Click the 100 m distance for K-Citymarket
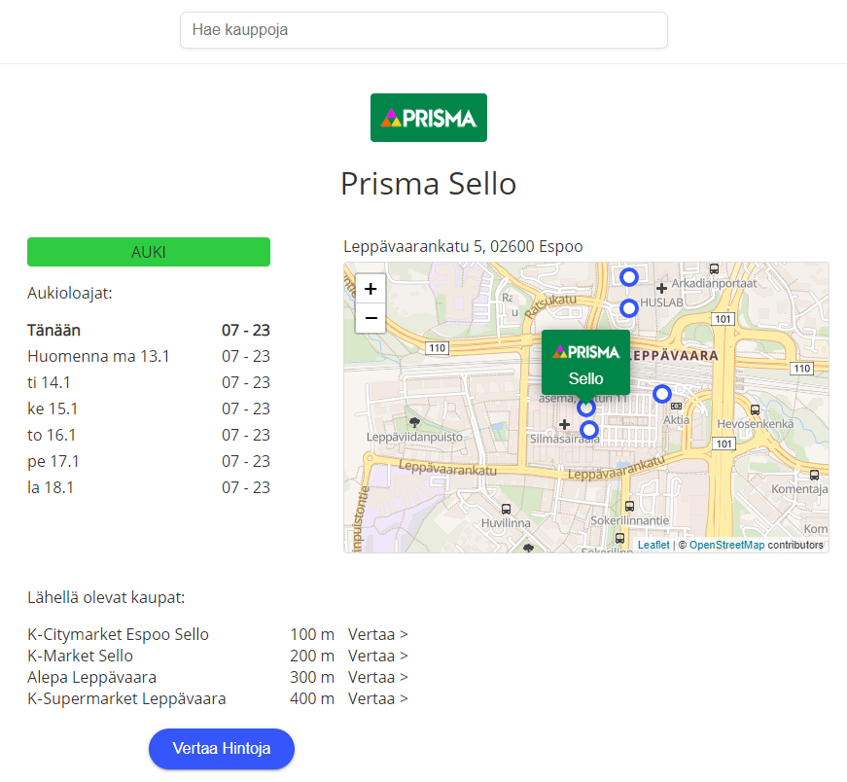This screenshot has height=782, width=847. (x=312, y=634)
